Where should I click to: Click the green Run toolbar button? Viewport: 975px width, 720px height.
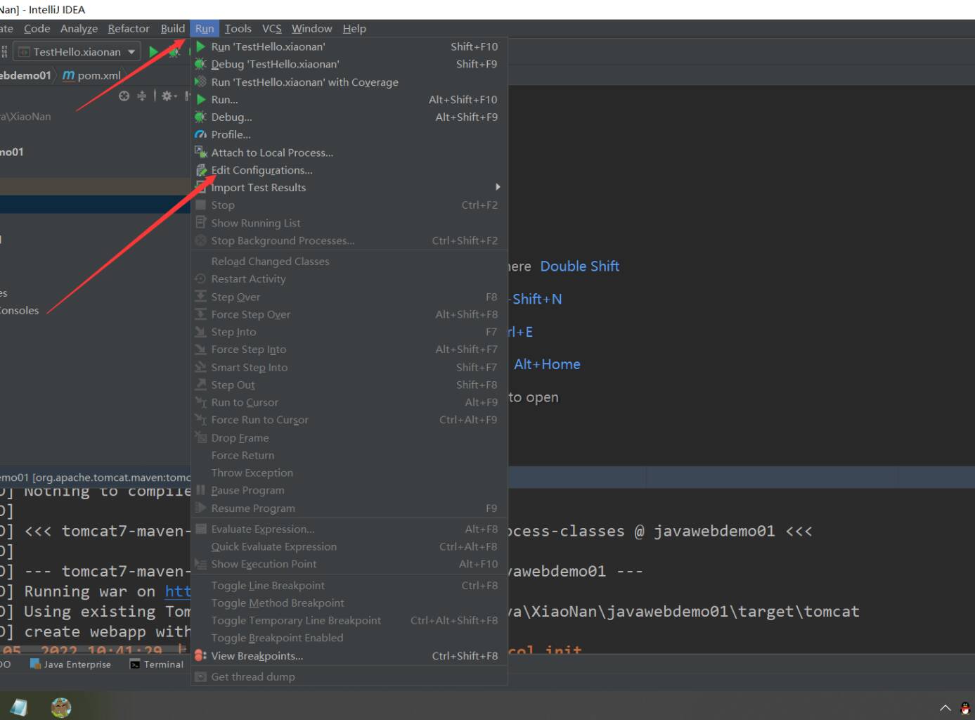[x=153, y=51]
